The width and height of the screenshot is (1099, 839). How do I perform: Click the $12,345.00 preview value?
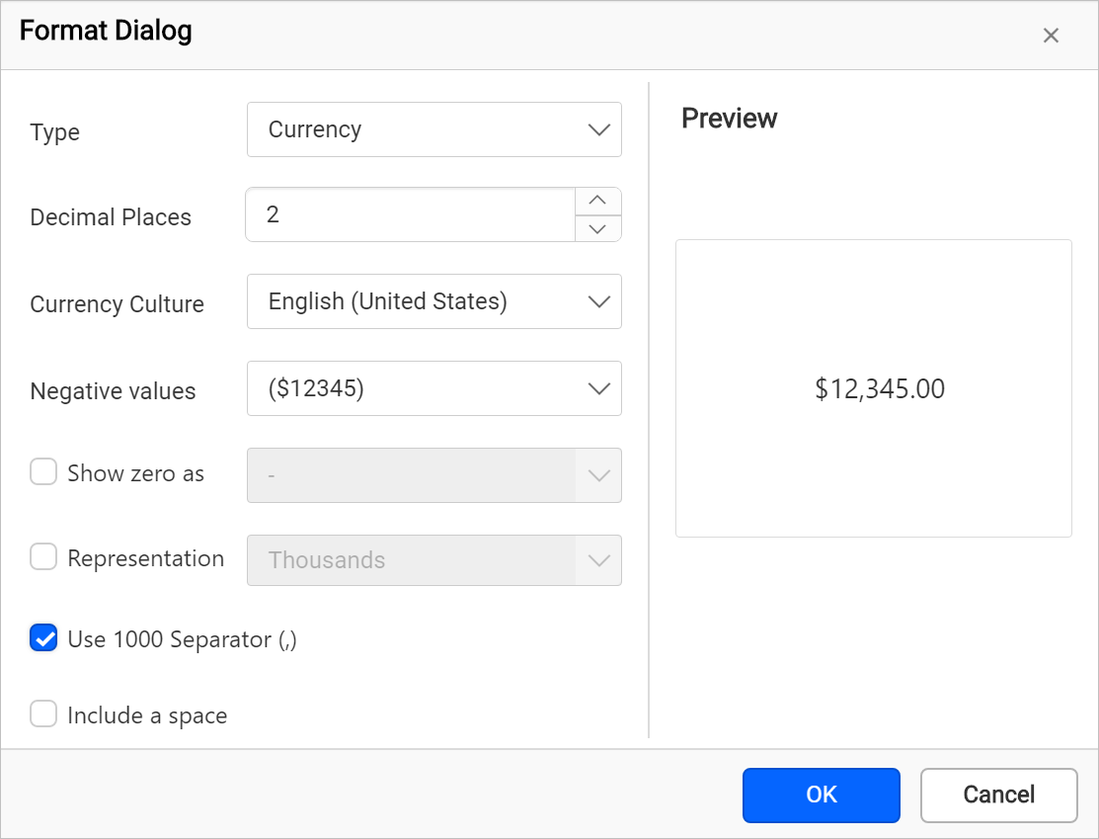coord(879,389)
